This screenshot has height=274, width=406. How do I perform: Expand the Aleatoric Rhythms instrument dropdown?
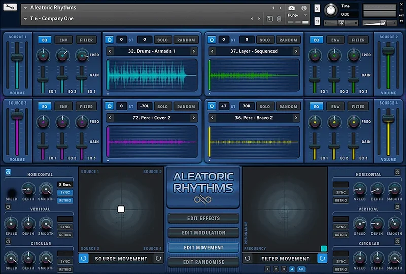click(x=25, y=8)
